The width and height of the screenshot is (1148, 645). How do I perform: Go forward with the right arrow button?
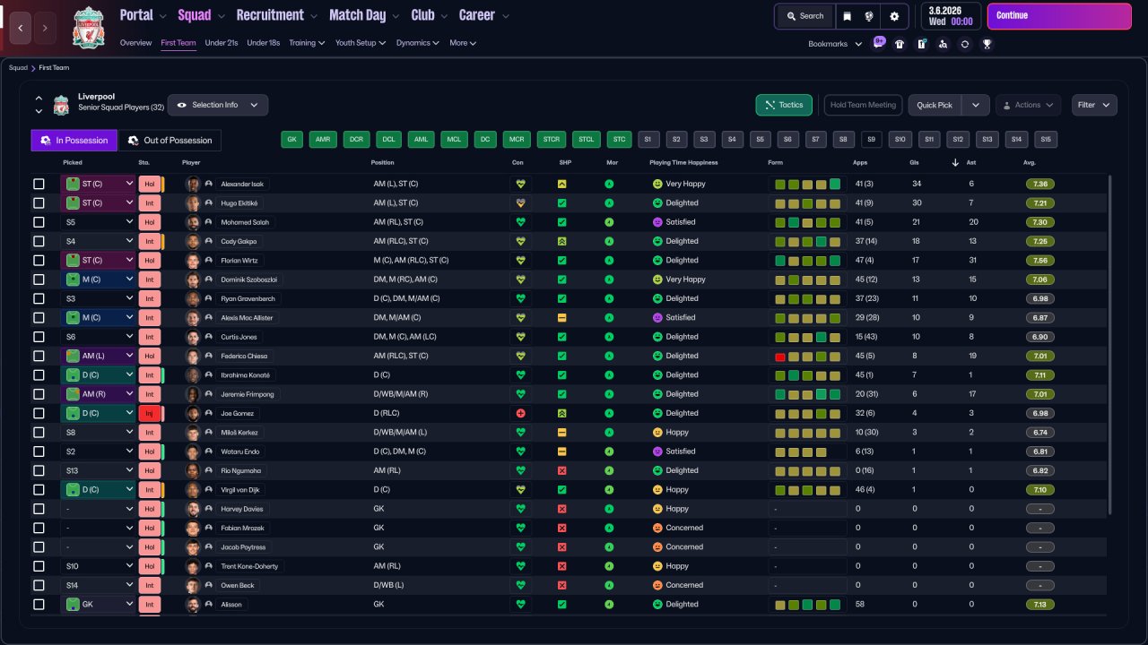(x=46, y=28)
